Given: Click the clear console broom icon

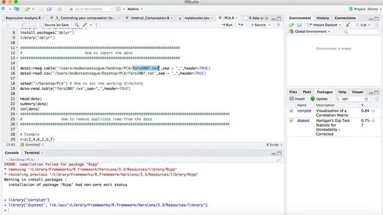Looking at the screenshot, I should [x=279, y=160].
